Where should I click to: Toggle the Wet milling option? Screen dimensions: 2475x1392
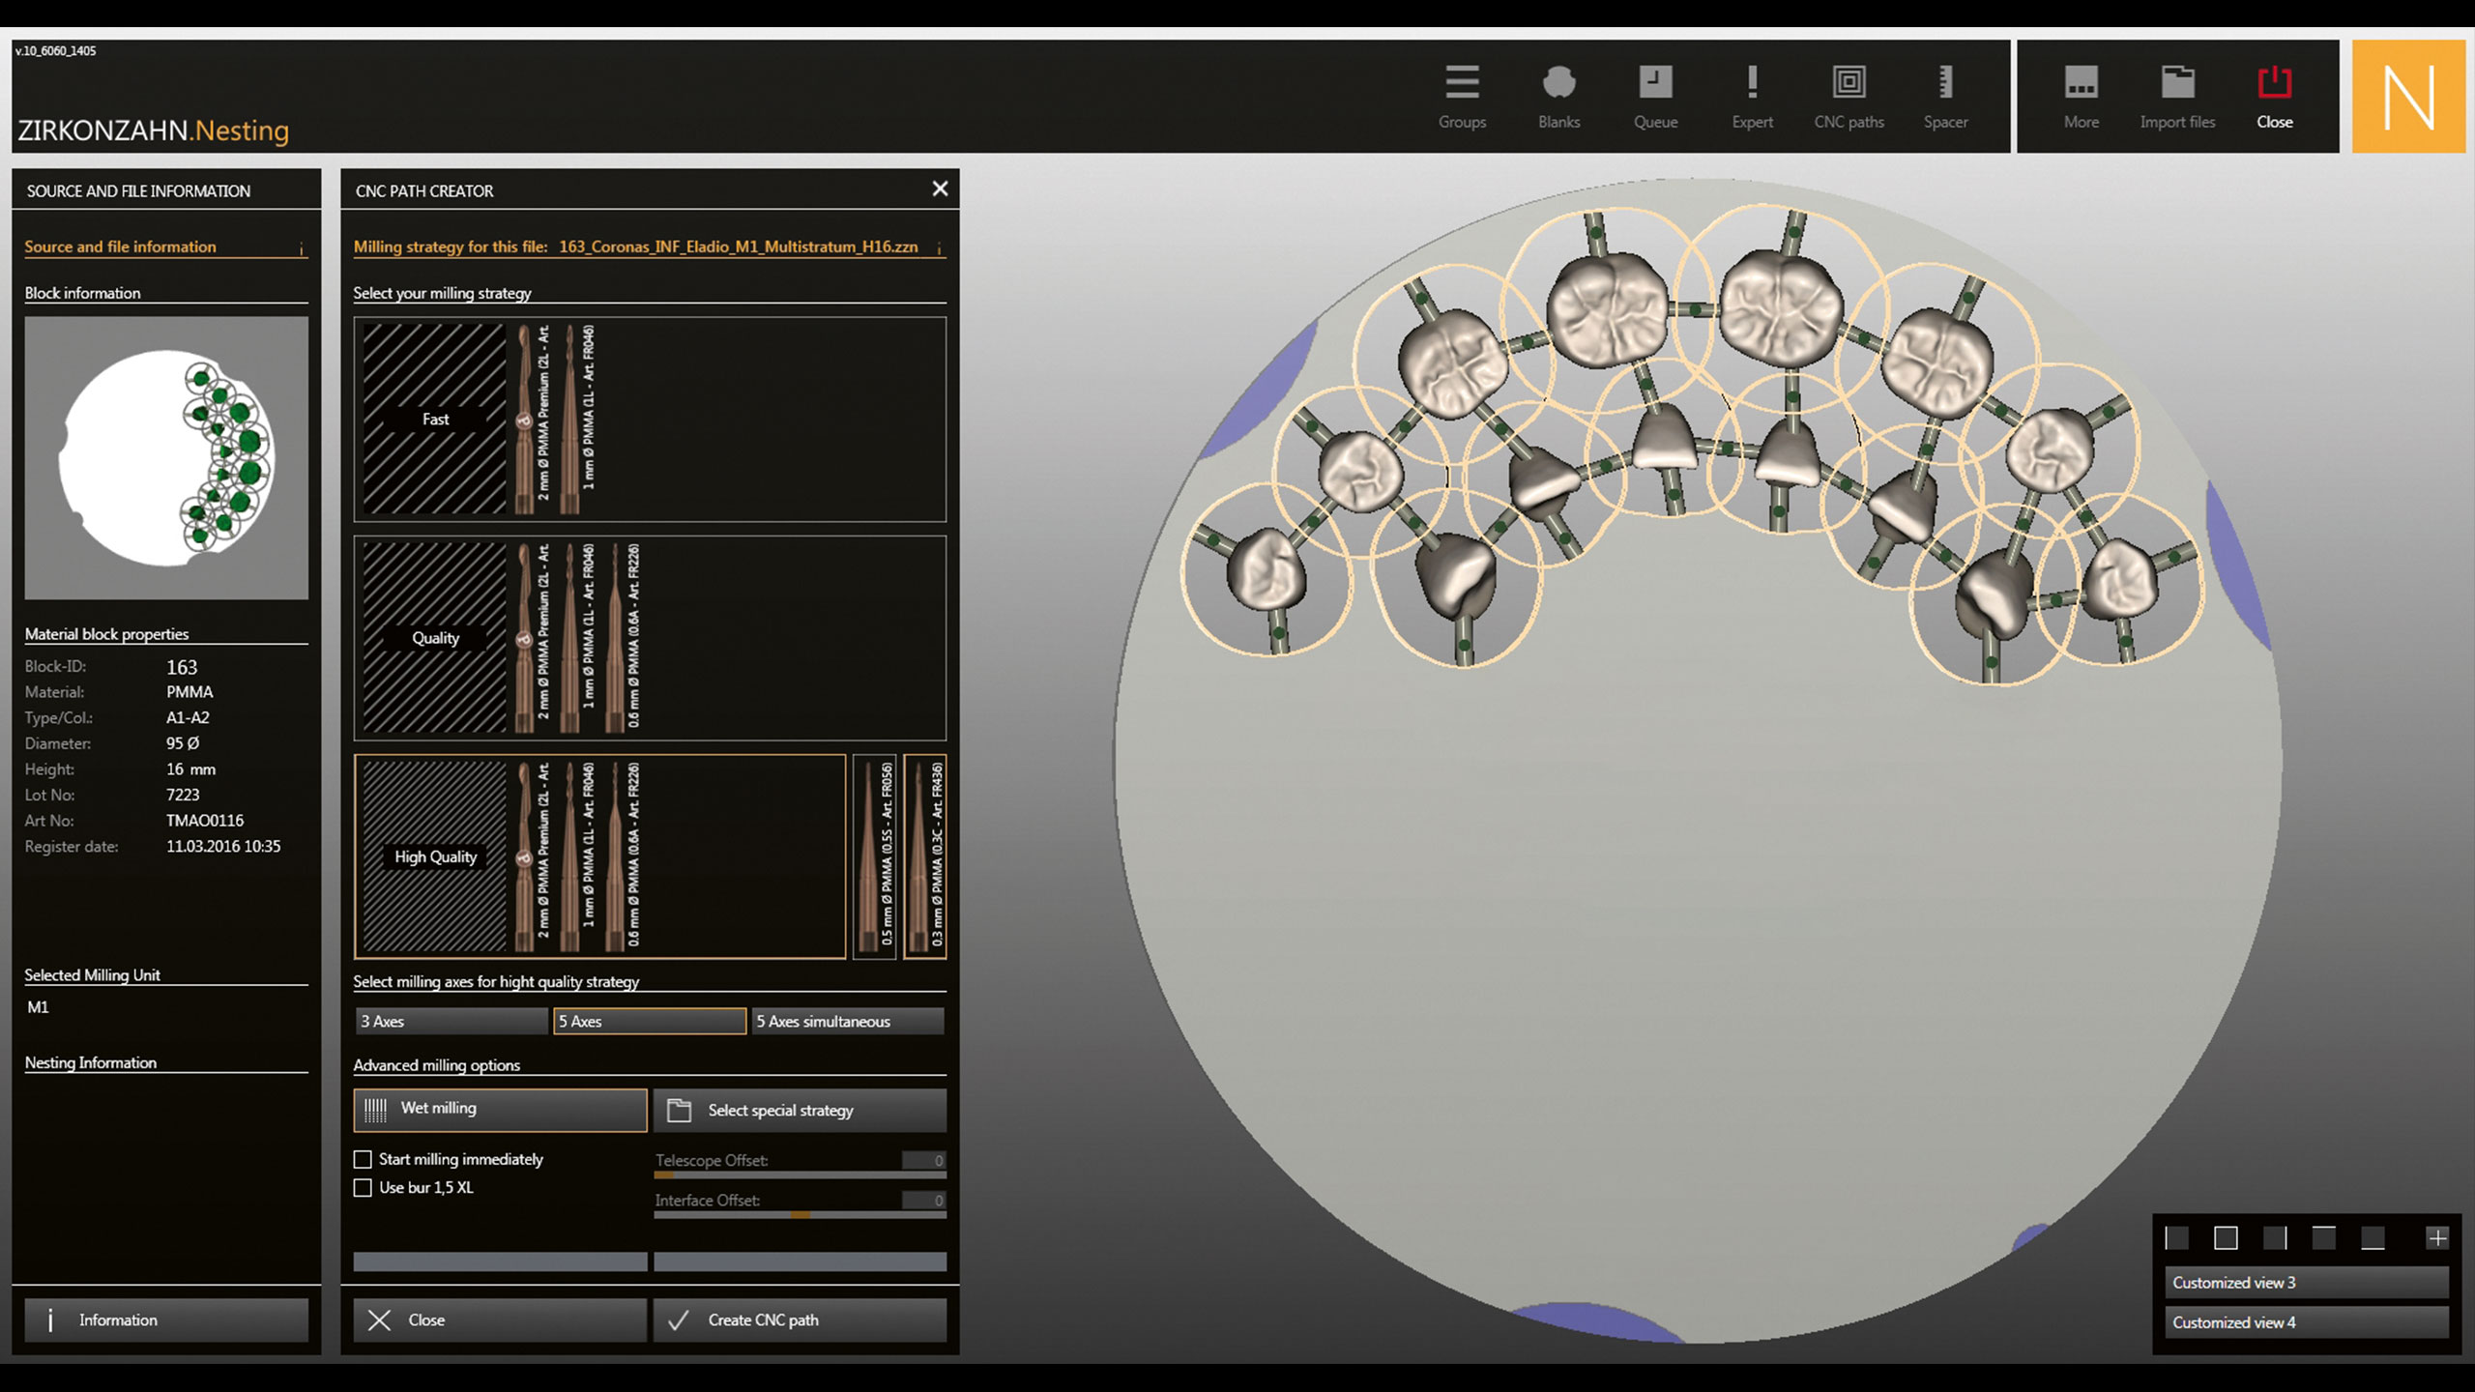coord(500,1109)
